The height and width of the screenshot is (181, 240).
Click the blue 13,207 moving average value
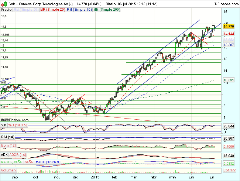pyautogui.click(x=229, y=45)
